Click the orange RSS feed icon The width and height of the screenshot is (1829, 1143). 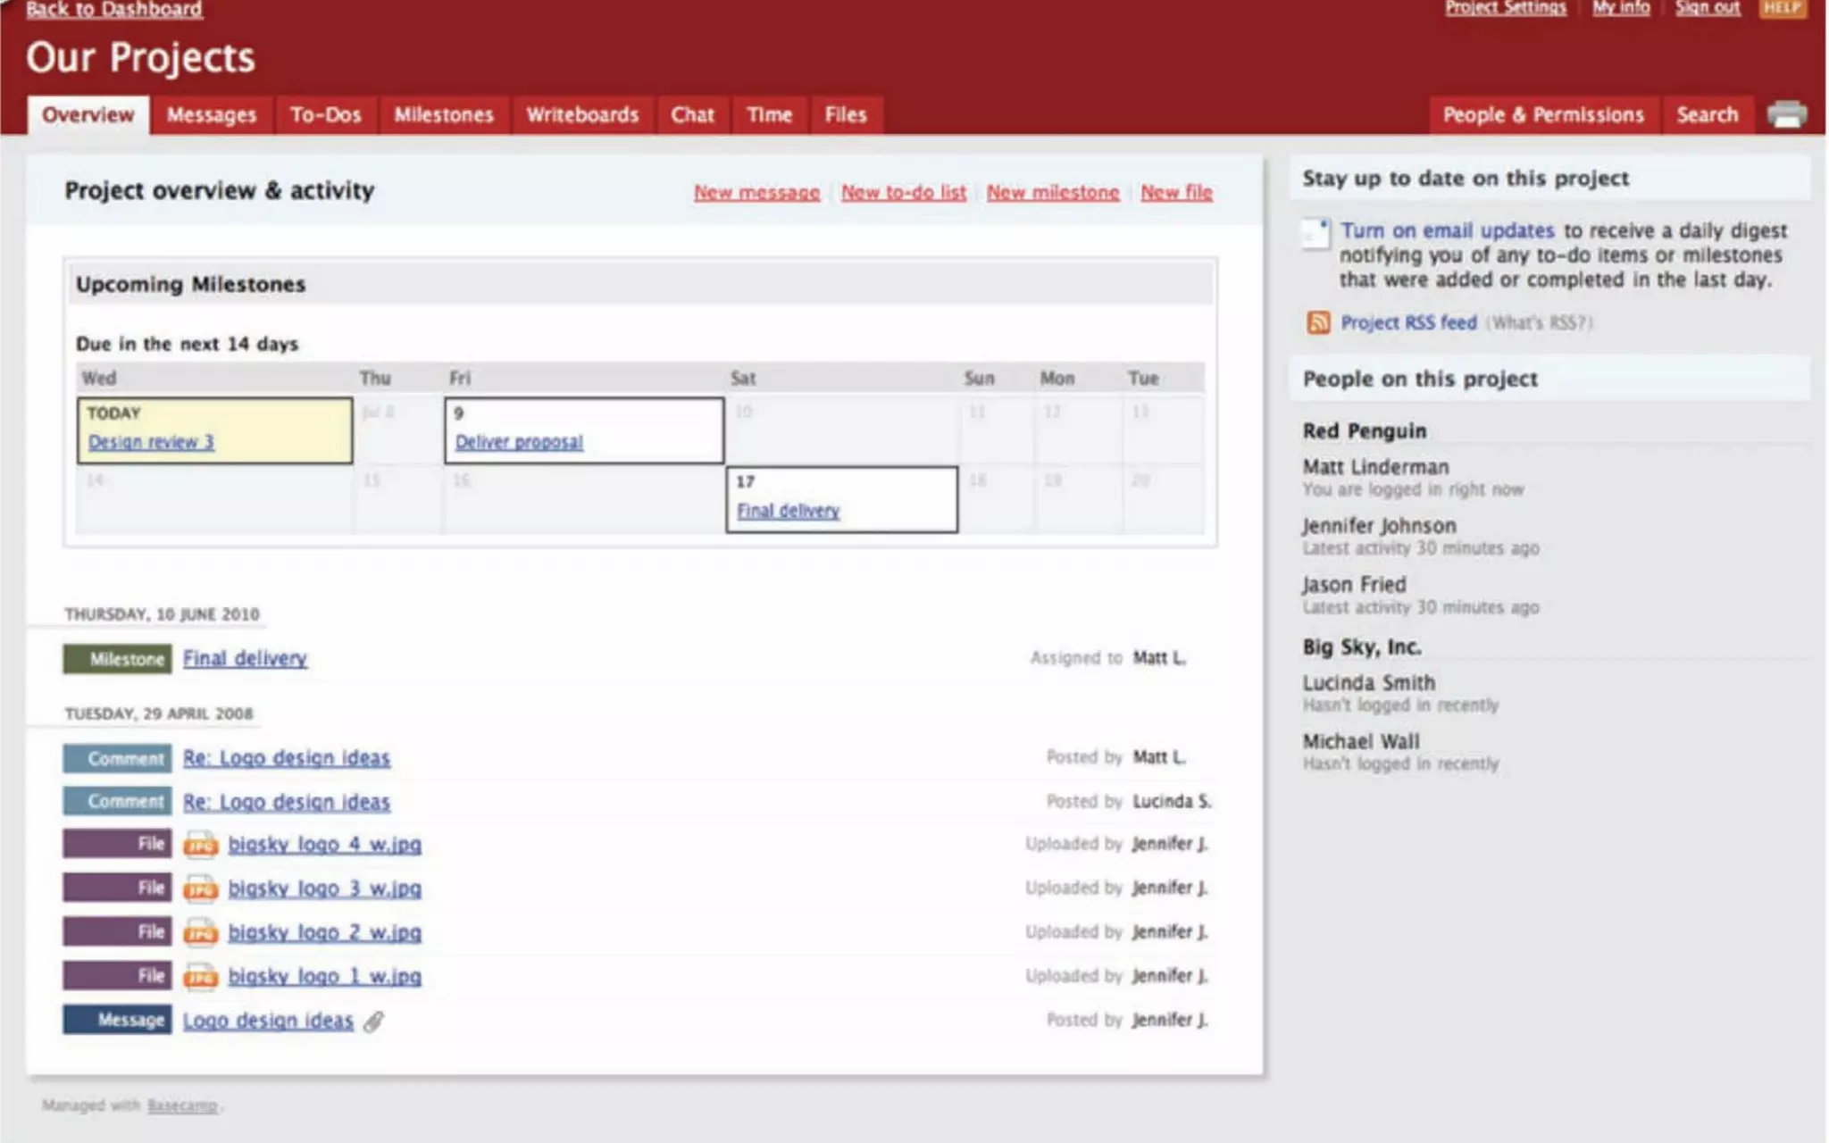click(1318, 322)
